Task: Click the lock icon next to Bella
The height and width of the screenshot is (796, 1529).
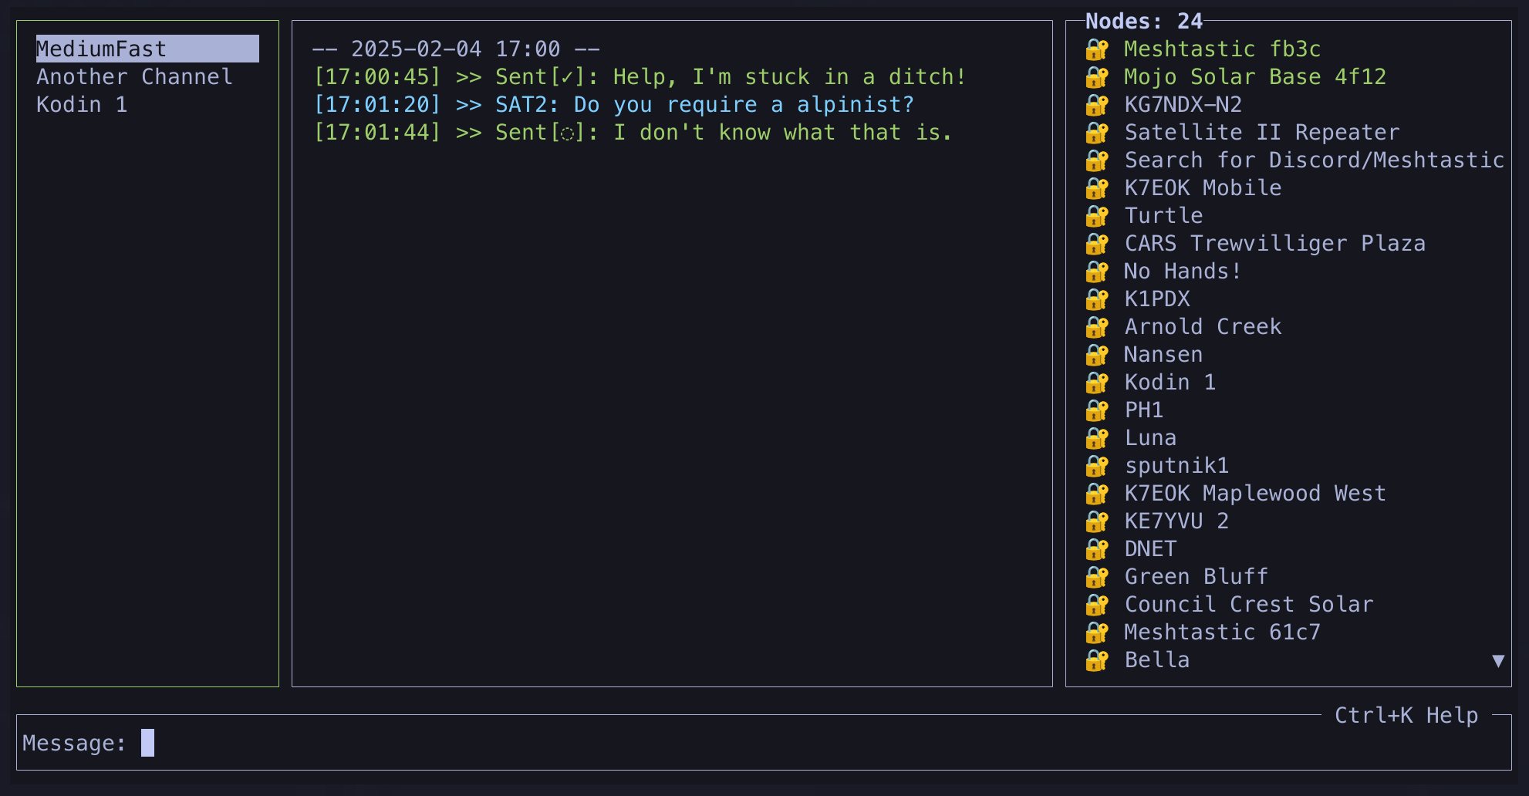Action: click(1096, 660)
